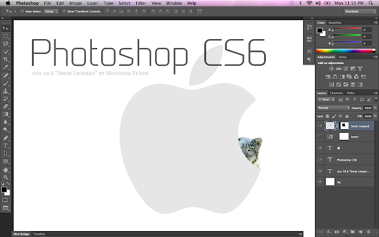The width and height of the screenshot is (379, 237).
Task: Open the Swatches tab
Action: (x=336, y=23)
